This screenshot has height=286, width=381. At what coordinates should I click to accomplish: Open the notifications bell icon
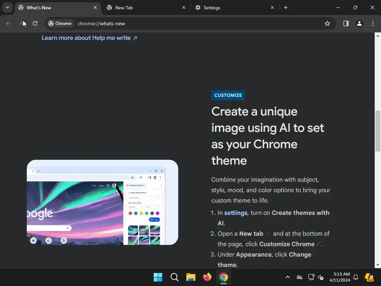tap(356, 277)
